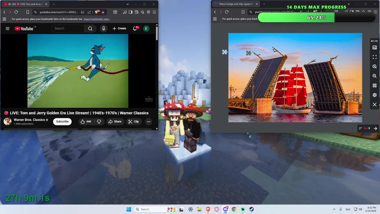Bookmark the puzzle page

243,12
